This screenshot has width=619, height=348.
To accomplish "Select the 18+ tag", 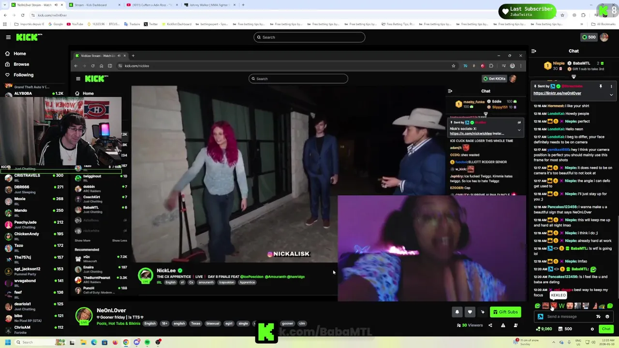I will tap(164, 323).
